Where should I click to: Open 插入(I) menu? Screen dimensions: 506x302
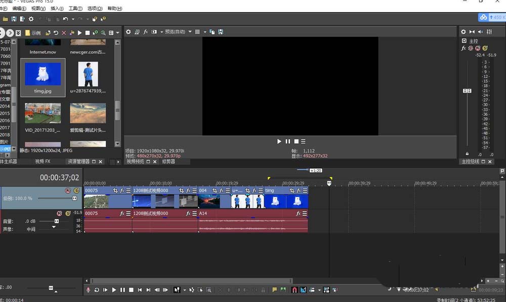pos(57,9)
